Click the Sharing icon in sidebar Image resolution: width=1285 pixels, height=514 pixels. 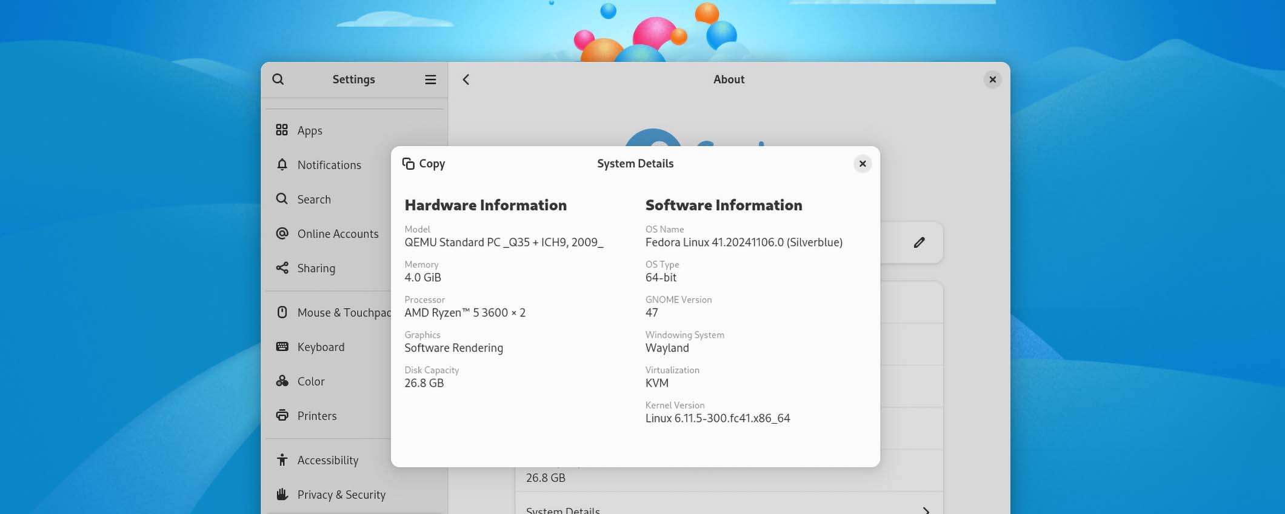[x=282, y=268]
